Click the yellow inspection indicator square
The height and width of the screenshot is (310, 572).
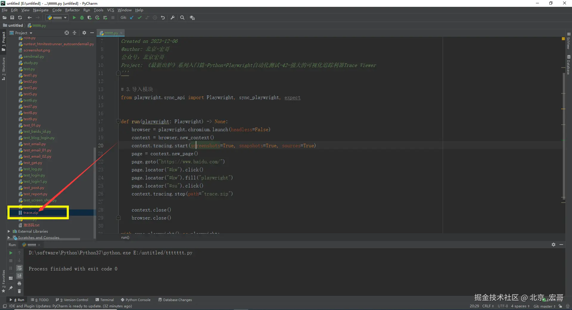click(563, 39)
